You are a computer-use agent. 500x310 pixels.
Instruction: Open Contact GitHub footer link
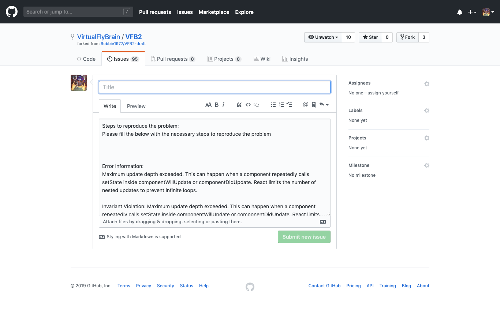pos(325,286)
